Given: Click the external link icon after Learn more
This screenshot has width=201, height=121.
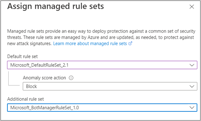Looking at the screenshot, I should (x=130, y=43).
